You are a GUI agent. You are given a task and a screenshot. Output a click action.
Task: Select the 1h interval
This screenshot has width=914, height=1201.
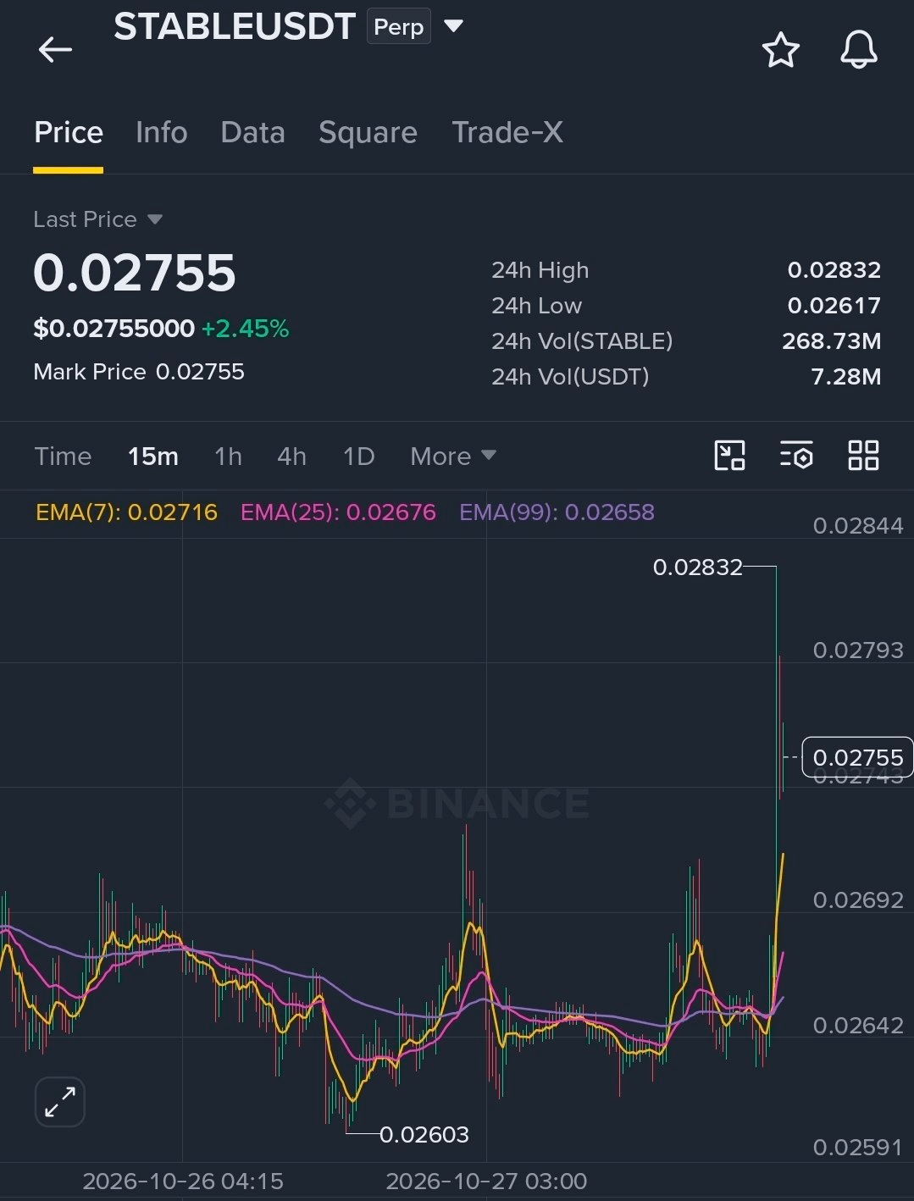(x=228, y=457)
